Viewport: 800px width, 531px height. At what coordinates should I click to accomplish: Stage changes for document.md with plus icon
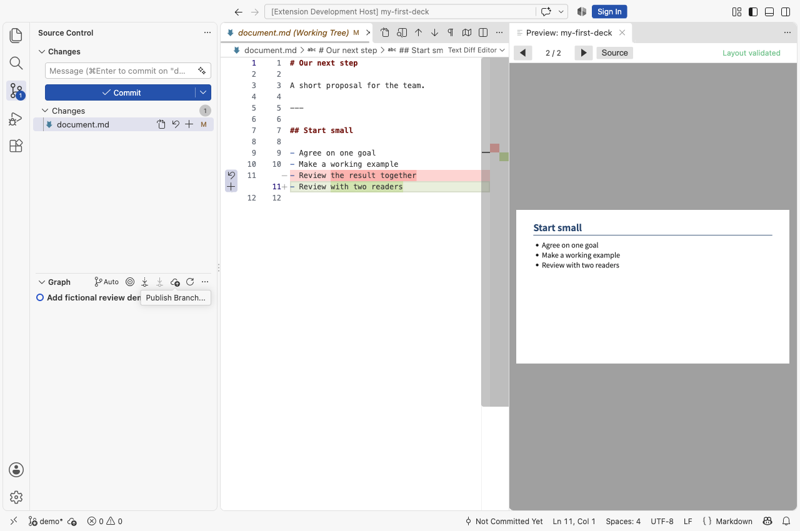pos(189,124)
